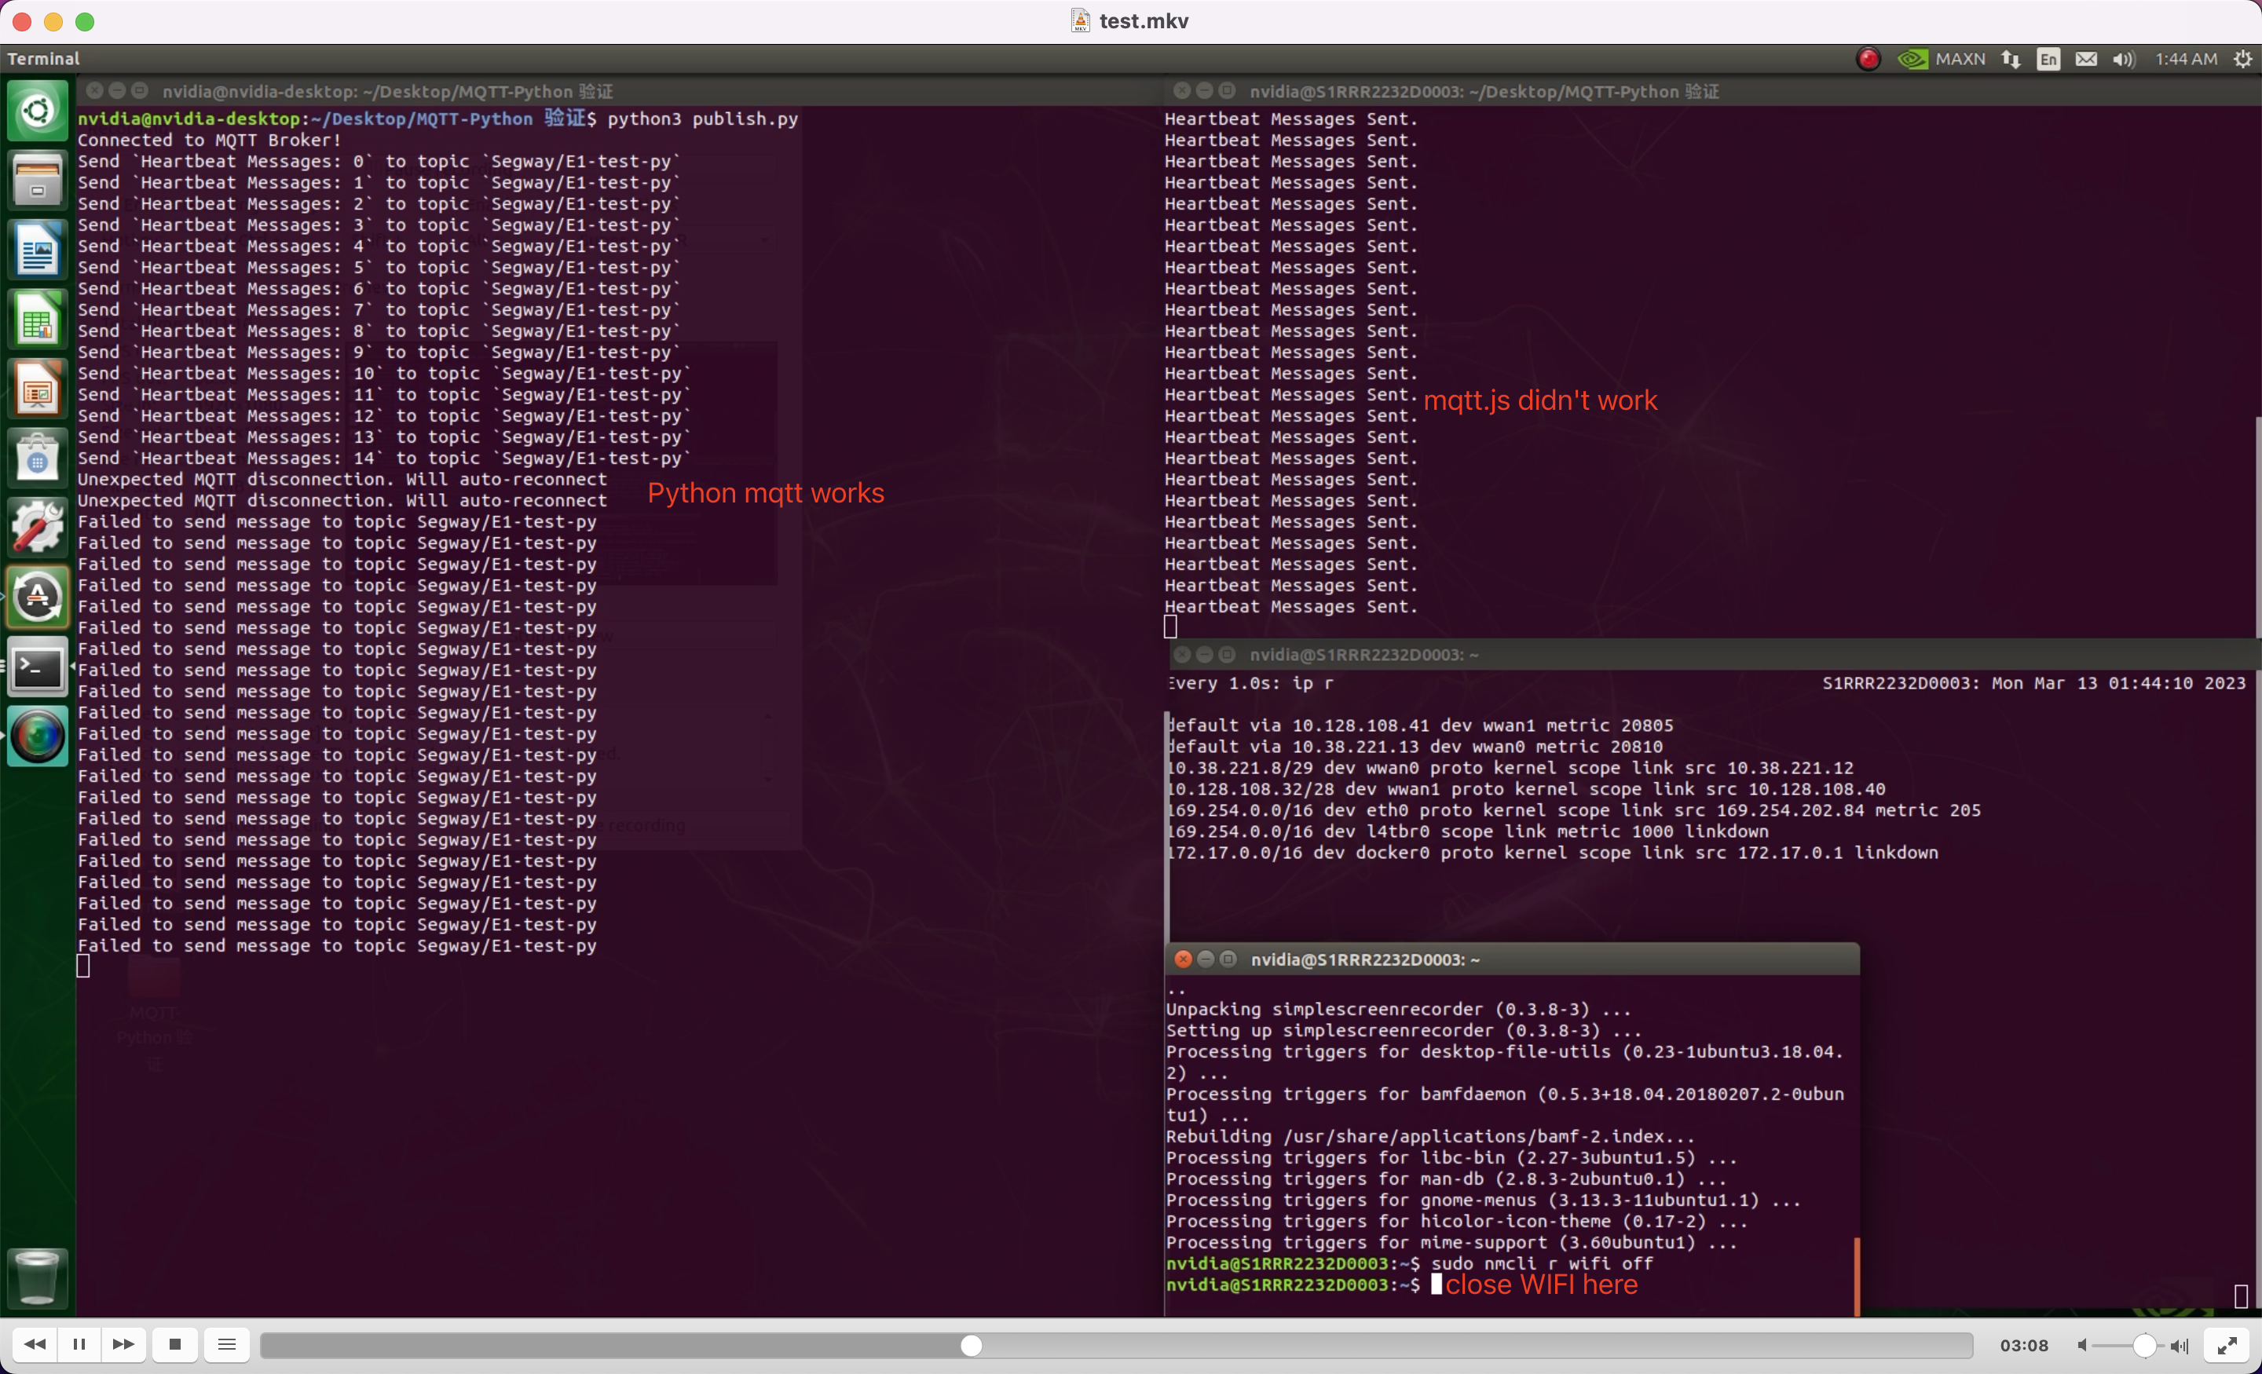Viewport: 2262px width, 1374px height.
Task: Toggle the playlist view button
Action: pos(227,1345)
